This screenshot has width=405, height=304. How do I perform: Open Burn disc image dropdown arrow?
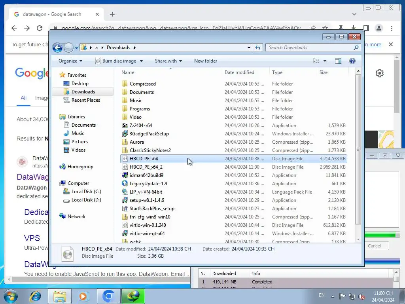coord(141,61)
